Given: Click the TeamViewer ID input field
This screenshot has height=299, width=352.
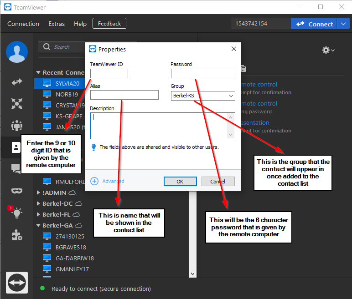Looking at the screenshot, I should click(109, 74).
